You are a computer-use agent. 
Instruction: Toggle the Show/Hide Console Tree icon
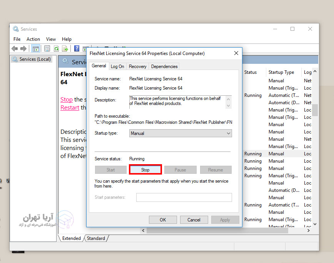coord(35,48)
